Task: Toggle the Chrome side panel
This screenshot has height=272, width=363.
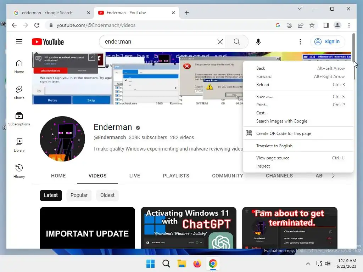Action: [326, 25]
